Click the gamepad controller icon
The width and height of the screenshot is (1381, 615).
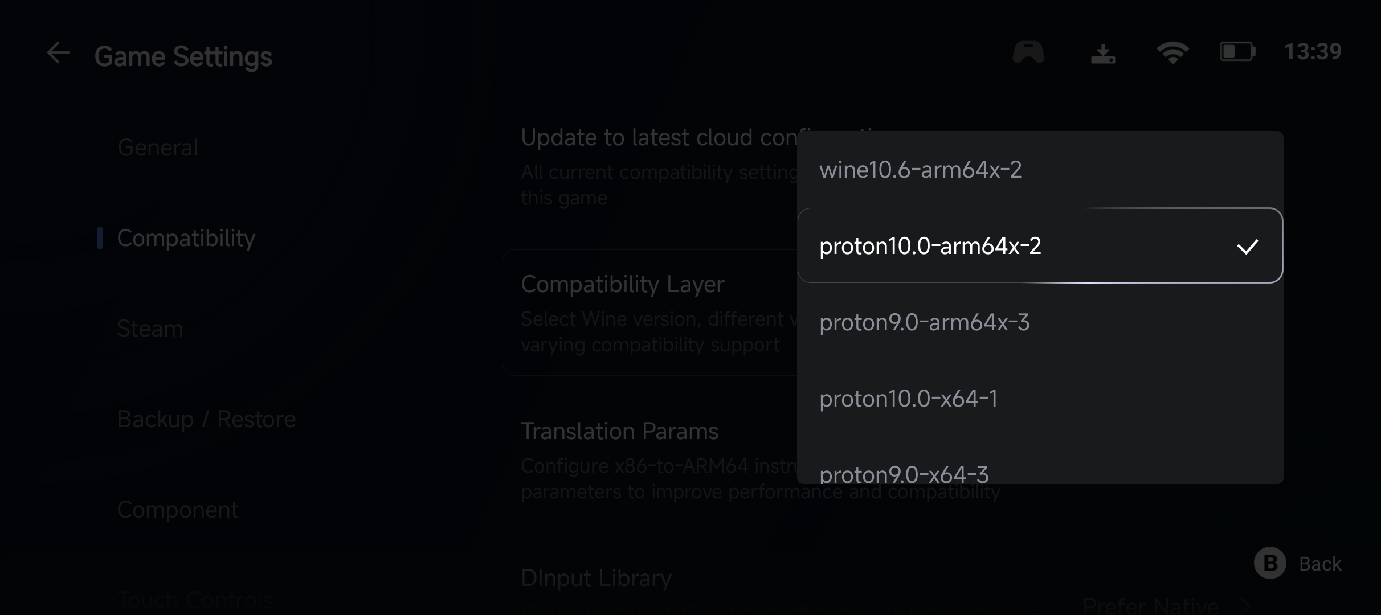pyautogui.click(x=1028, y=53)
